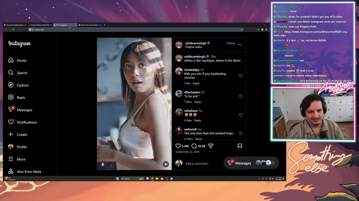View tagged people icon on reel

[103, 164]
